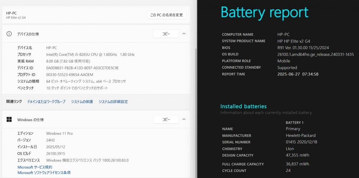Click the Windows logo icon beside Windows の仕様
Image resolution: width=359 pixels, height=178 pixels.
[x=9, y=119]
